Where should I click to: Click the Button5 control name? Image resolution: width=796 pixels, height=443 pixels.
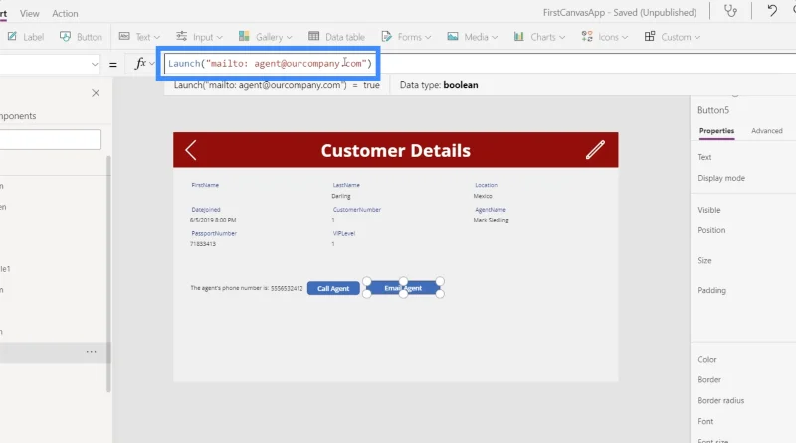[712, 110]
